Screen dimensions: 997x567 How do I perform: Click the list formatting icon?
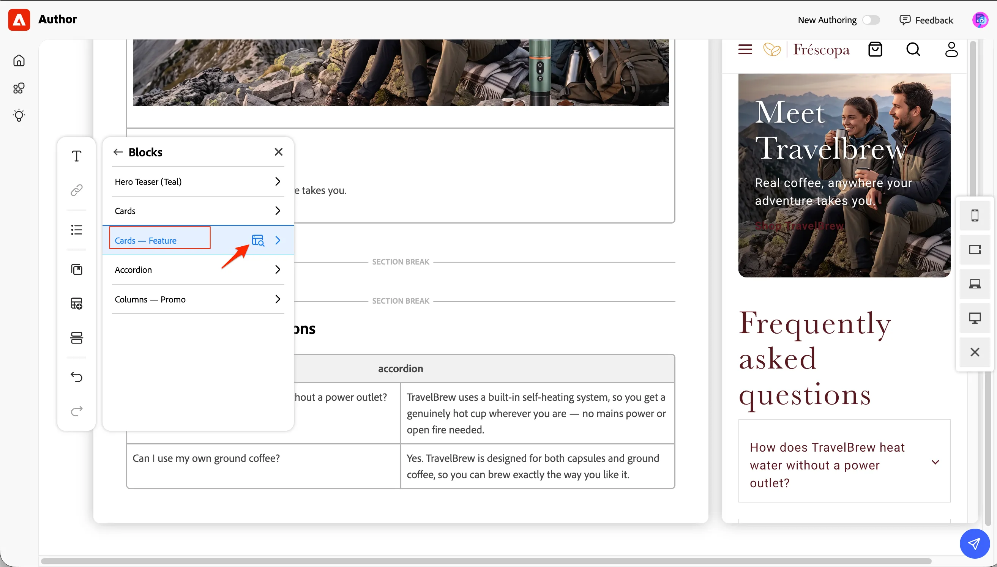(76, 230)
